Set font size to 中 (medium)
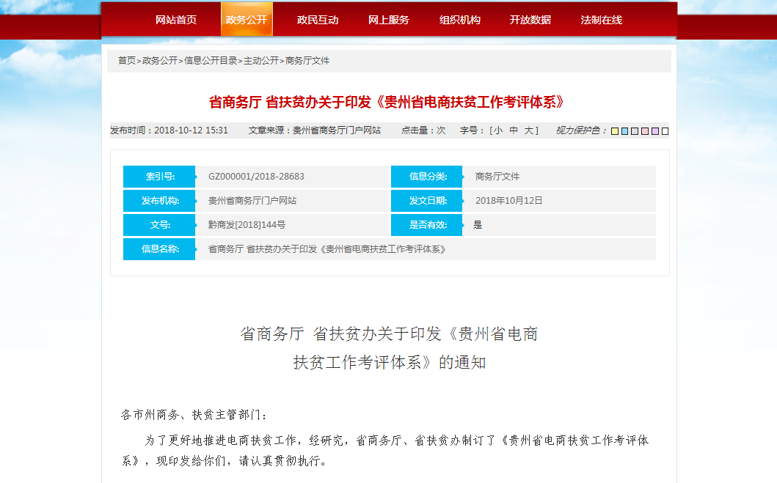This screenshot has width=777, height=483. tap(514, 130)
